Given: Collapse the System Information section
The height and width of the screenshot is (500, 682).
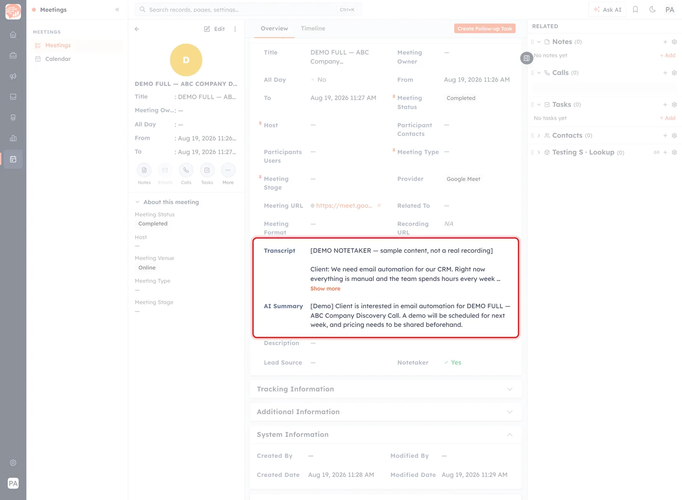Looking at the screenshot, I should click(510, 435).
